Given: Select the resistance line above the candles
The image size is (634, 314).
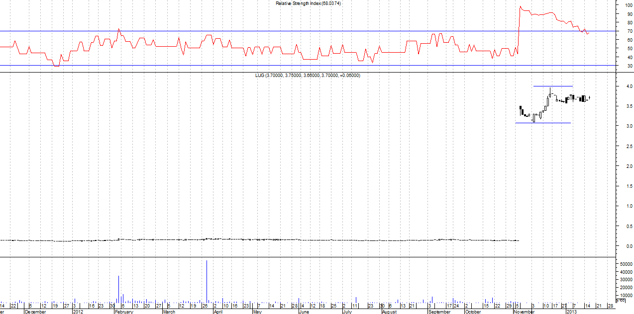Looking at the screenshot, I should point(552,86).
